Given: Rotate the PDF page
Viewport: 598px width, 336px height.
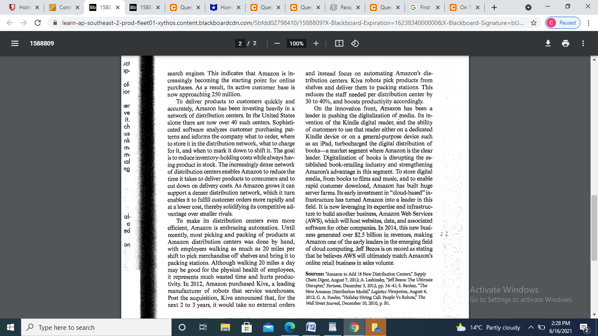Looking at the screenshot, I should (355, 43).
